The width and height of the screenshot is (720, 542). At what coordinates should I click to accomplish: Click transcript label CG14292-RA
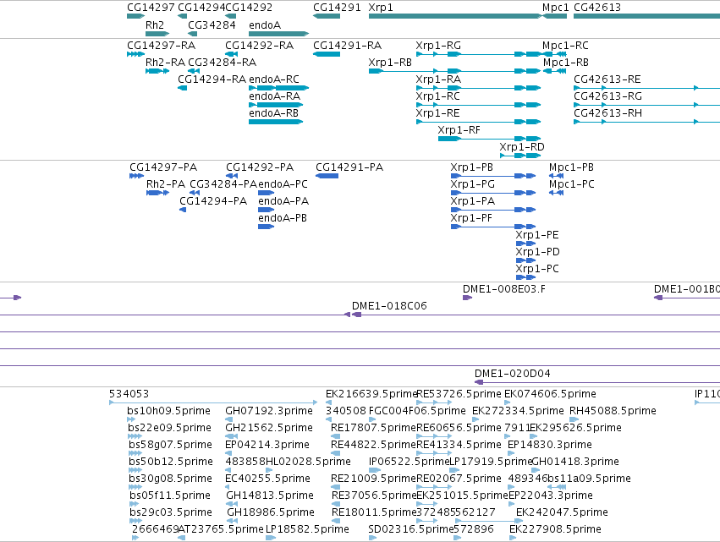[259, 46]
